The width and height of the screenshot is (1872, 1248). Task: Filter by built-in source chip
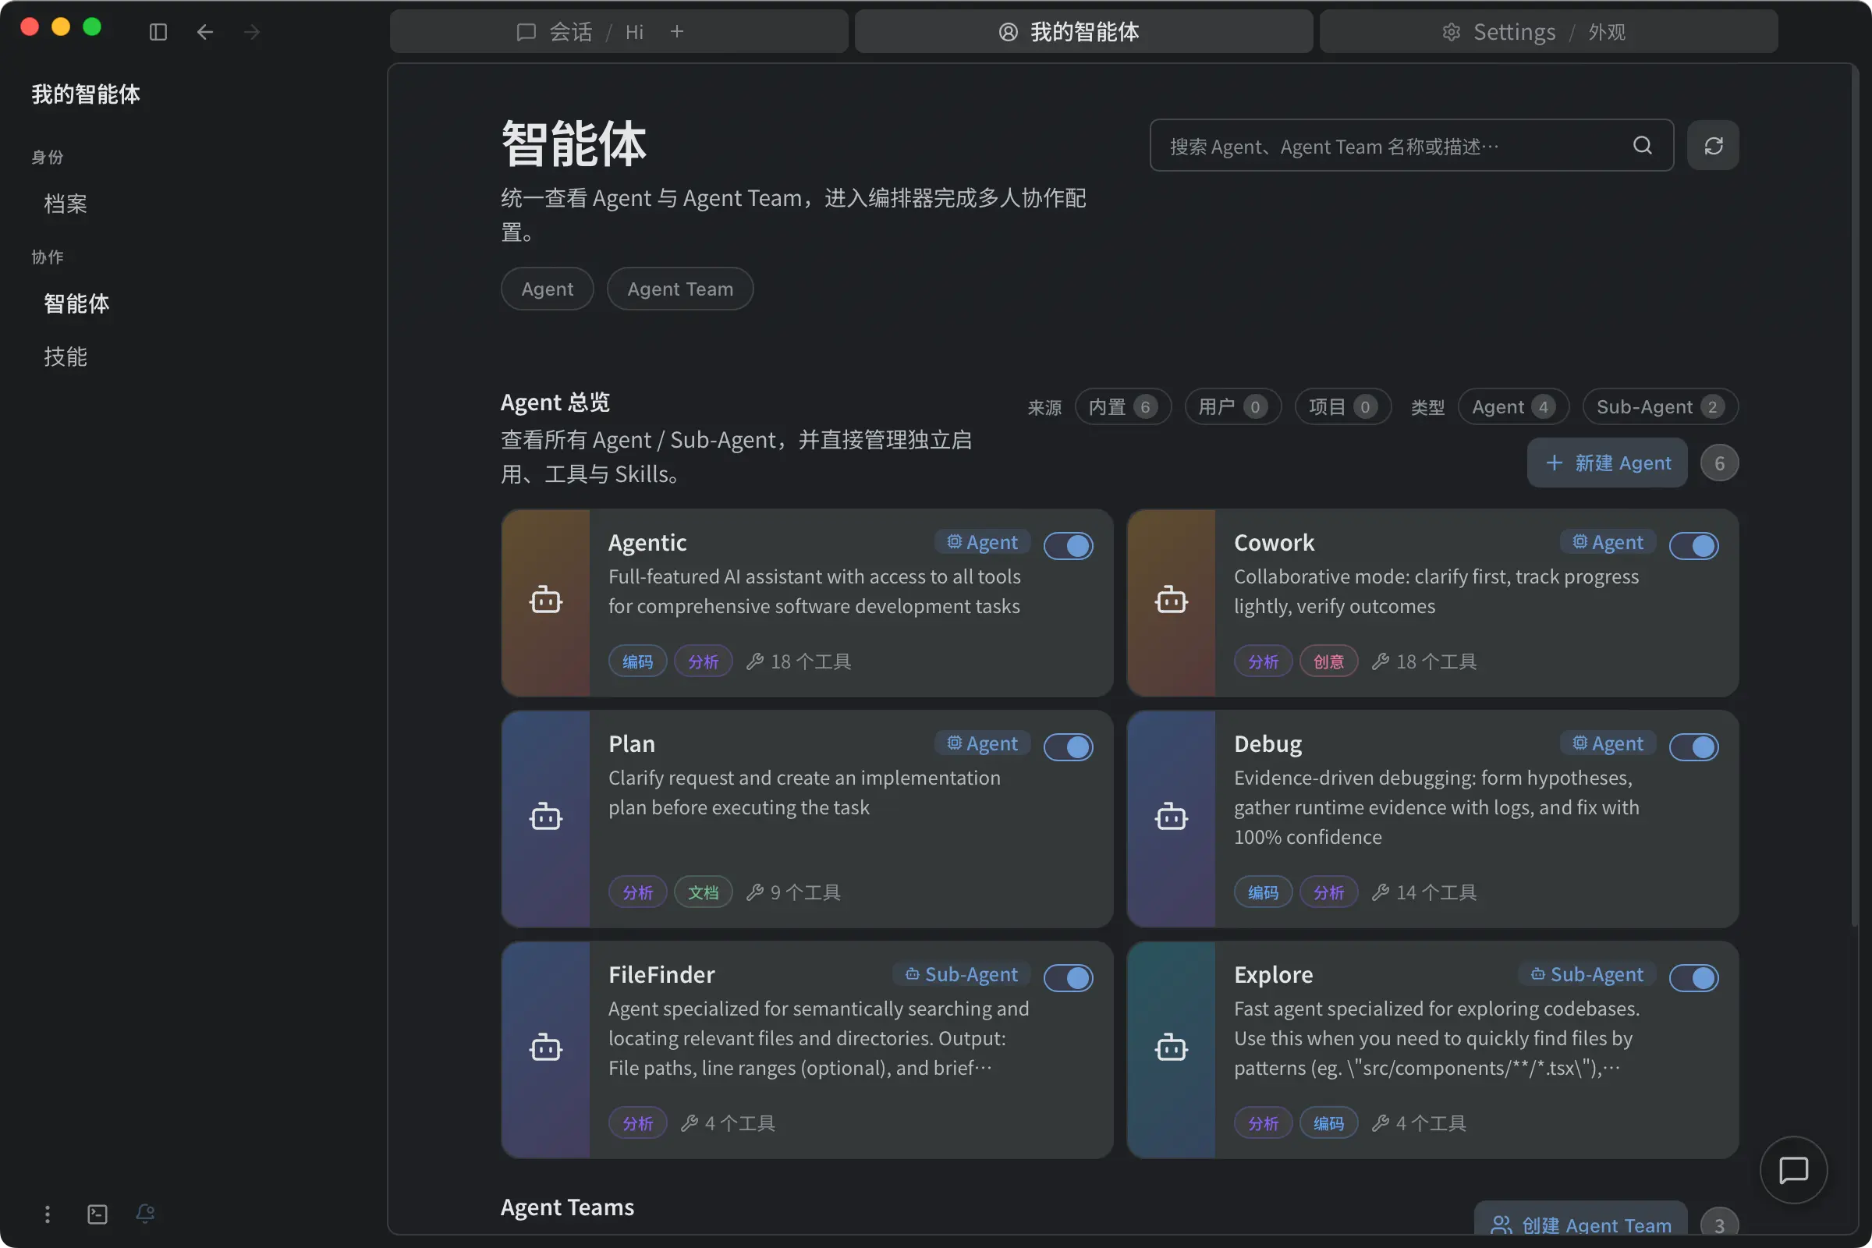tap(1122, 407)
